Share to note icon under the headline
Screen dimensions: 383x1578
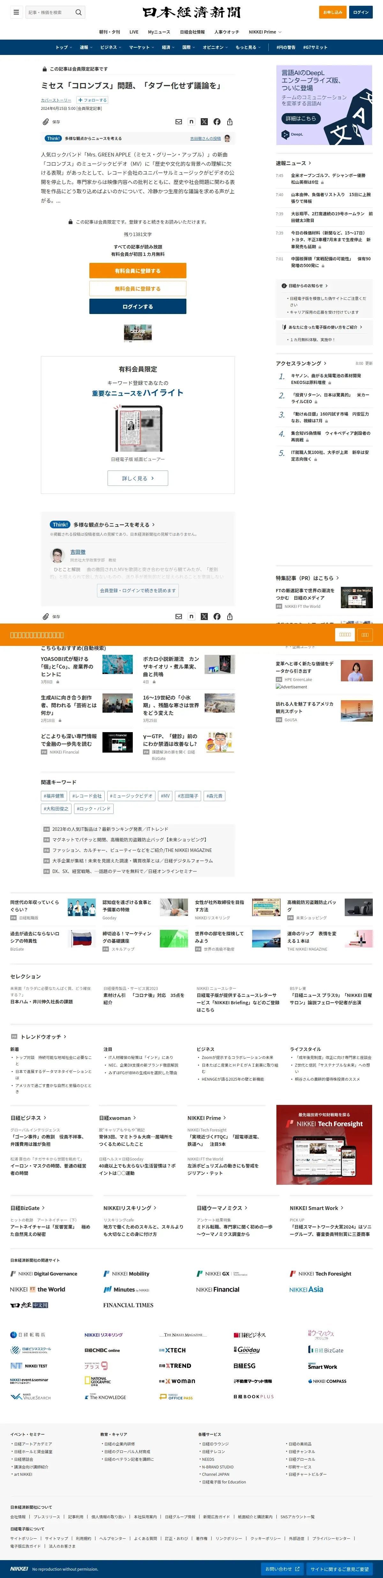191,122
